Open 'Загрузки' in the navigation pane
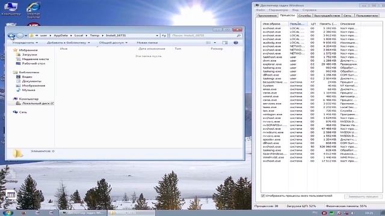This screenshot has width=385, height=216. click(29, 55)
